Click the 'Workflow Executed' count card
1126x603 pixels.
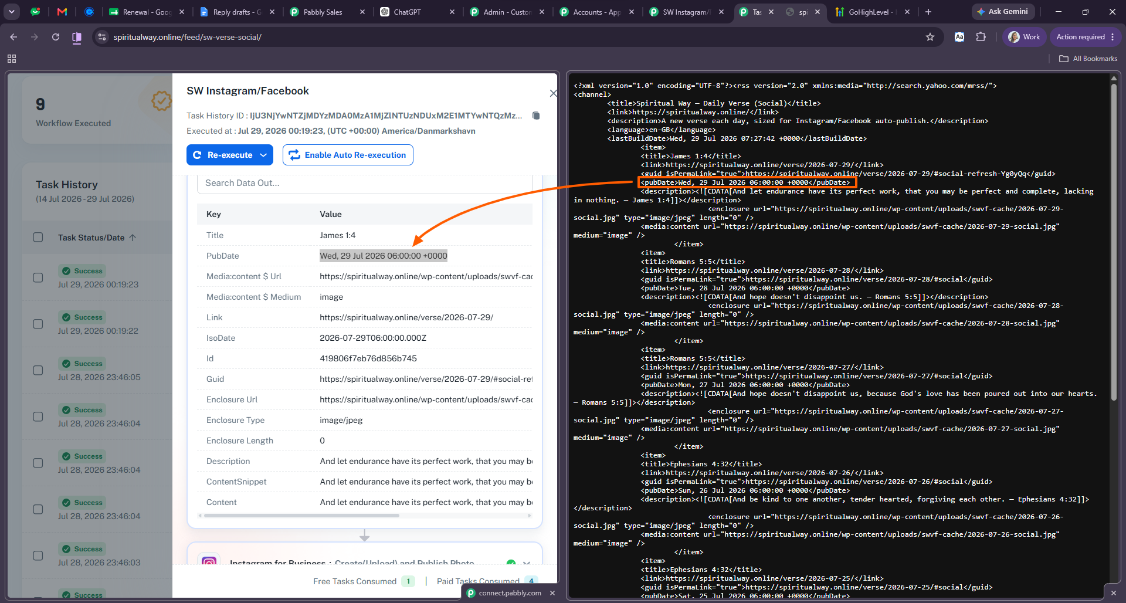[x=97, y=111]
